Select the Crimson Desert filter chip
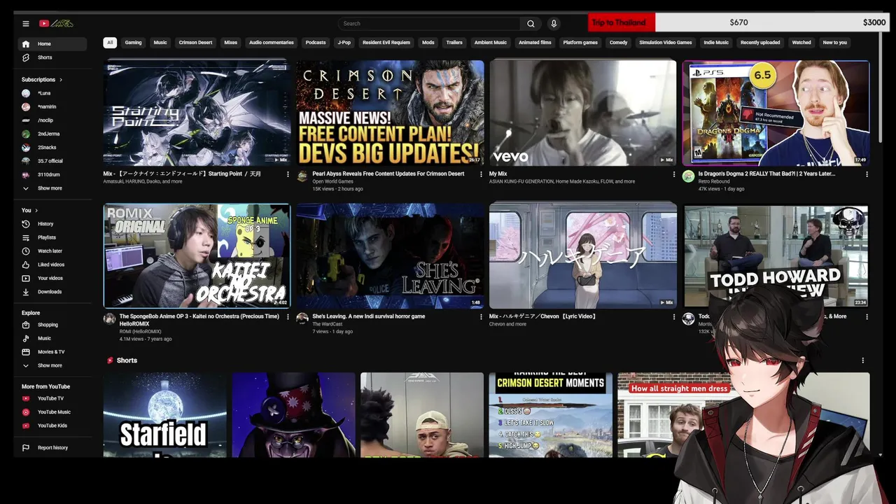The height and width of the screenshot is (504, 896). tap(195, 43)
